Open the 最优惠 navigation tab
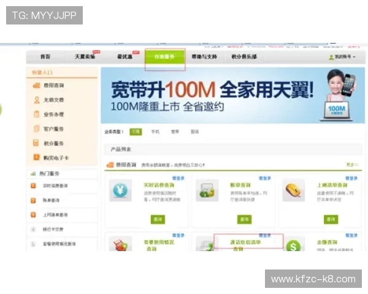Image resolution: width=368 pixels, height=294 pixels. pos(125,57)
